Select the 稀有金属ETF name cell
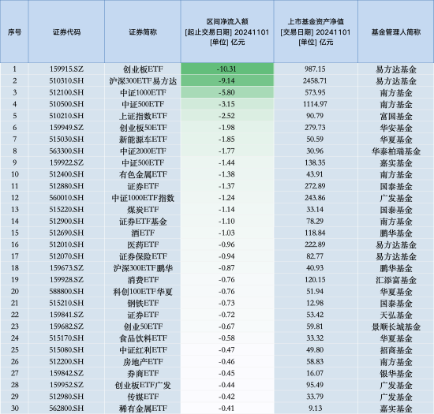The width and height of the screenshot is (434, 414). point(143,408)
